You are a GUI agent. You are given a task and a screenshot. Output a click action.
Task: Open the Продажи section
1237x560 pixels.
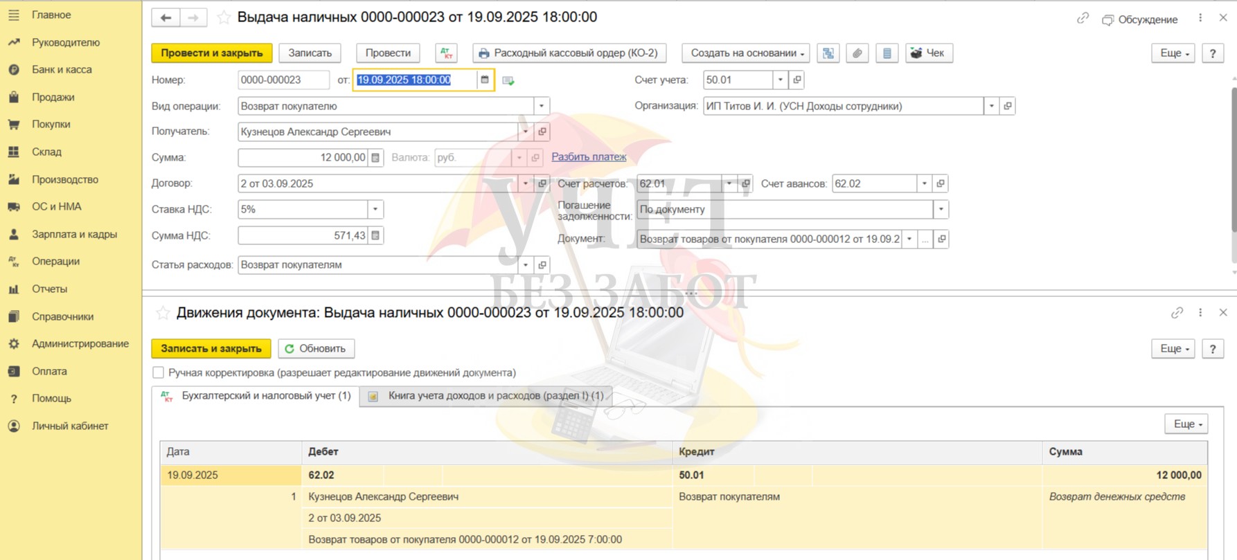point(53,97)
